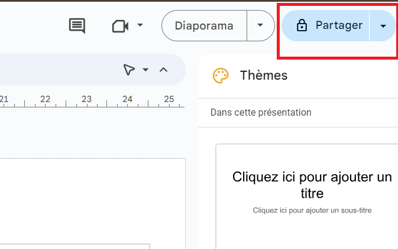Click the Thèmes palette icon
The image size is (398, 249).
coord(221,76)
